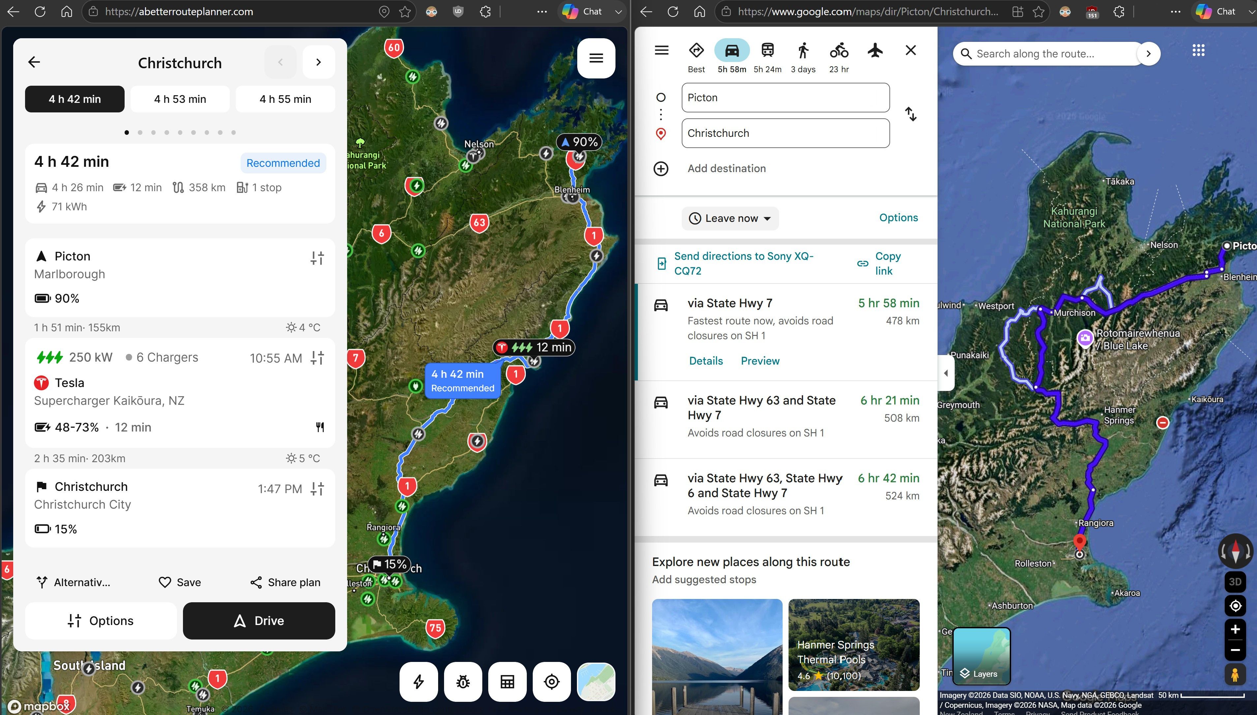Viewport: 1257px width, 715px height.
Task: Close Google Maps directions panel
Action: (910, 50)
